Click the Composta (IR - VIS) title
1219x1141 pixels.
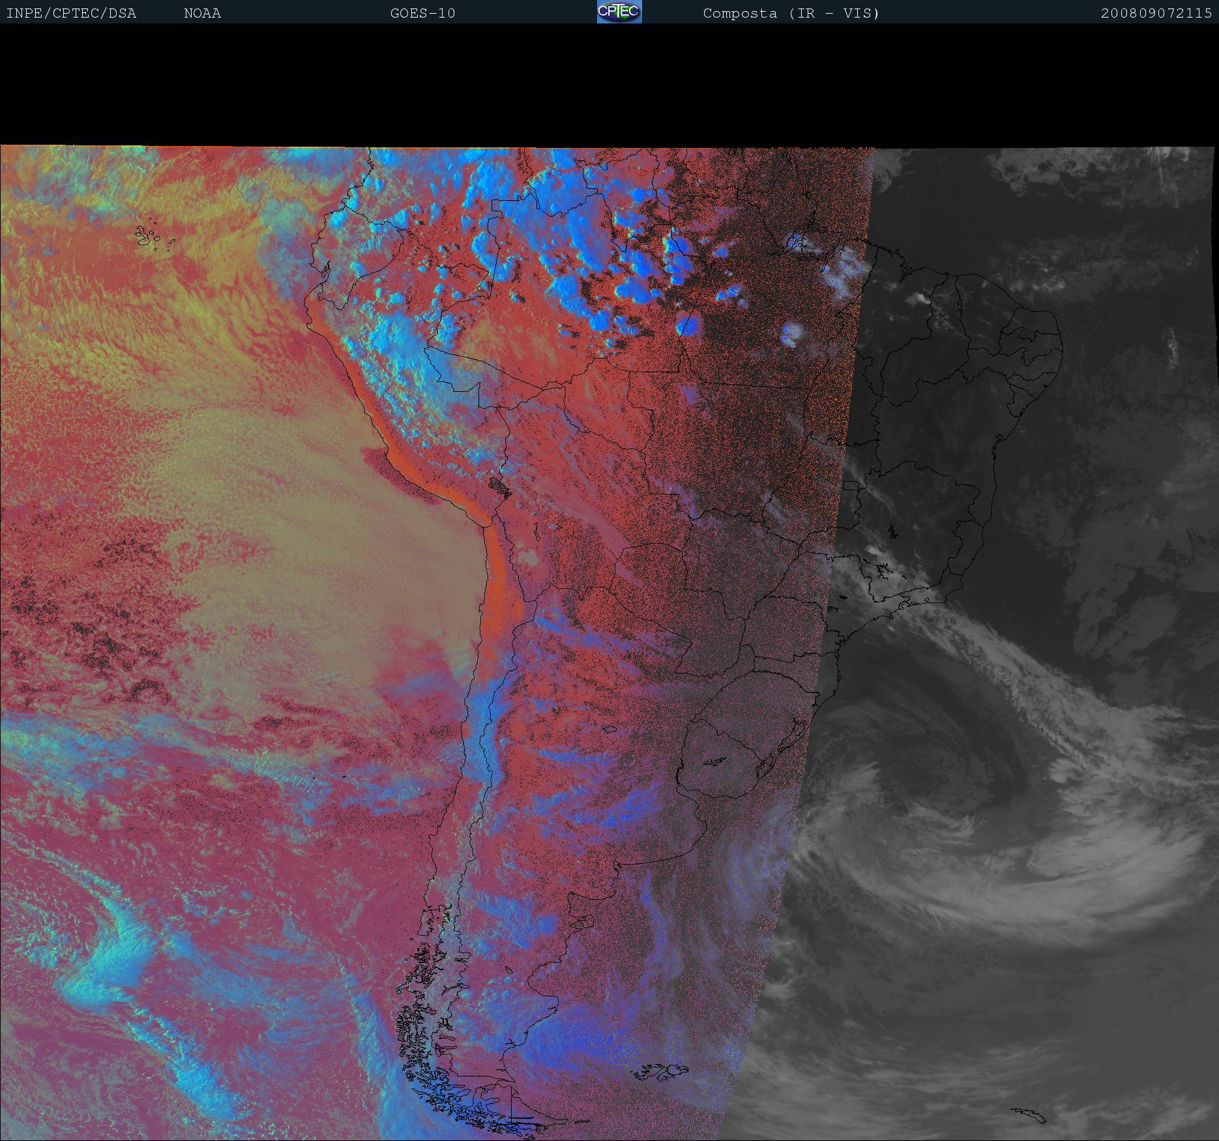[x=791, y=14]
